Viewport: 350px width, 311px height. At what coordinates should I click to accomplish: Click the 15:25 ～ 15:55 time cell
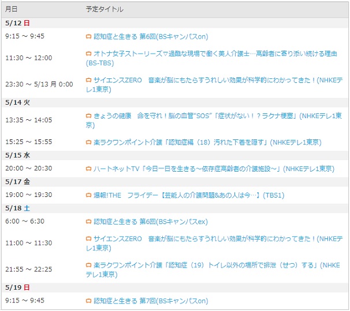[29, 142]
